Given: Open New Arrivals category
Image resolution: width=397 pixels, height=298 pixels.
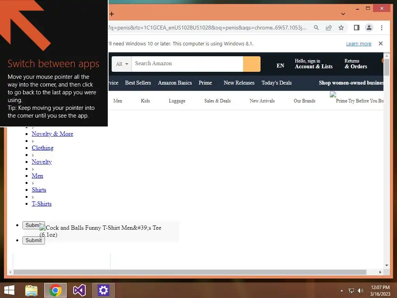Looking at the screenshot, I should [262, 101].
